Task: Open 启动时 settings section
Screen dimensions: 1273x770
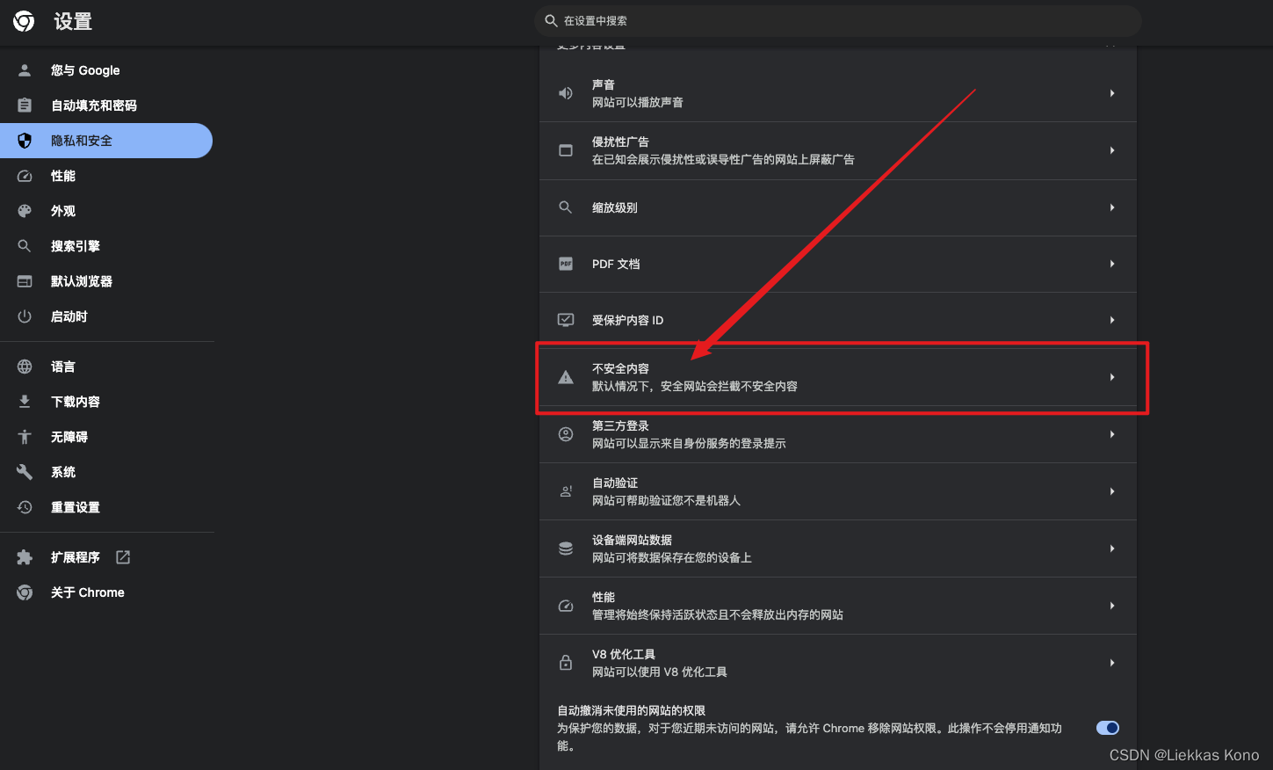Action: (x=106, y=316)
